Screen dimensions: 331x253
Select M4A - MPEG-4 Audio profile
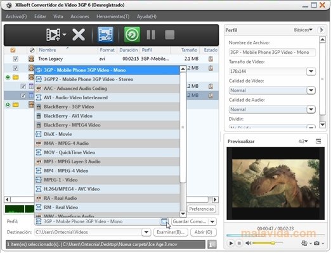[x=107, y=144]
